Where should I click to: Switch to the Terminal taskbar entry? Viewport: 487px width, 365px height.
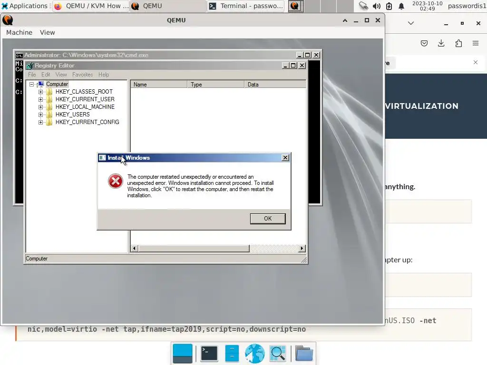pyautogui.click(x=246, y=6)
